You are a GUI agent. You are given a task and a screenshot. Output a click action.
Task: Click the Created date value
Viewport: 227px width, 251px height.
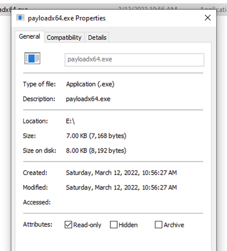coord(121,172)
